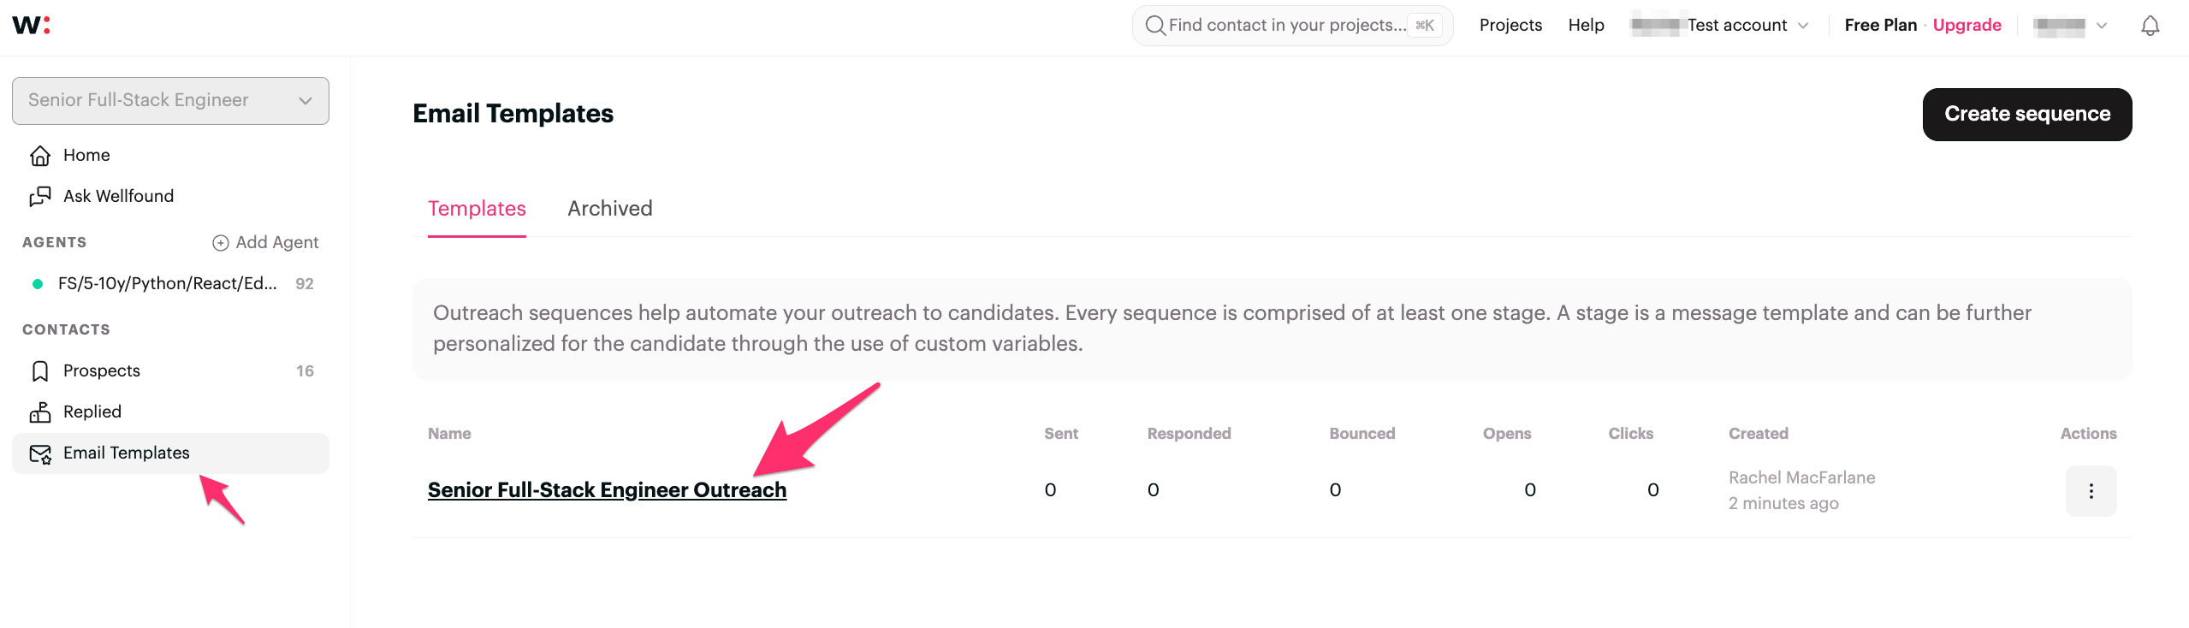This screenshot has width=2189, height=628.
Task: Click the Home house icon
Action: (x=40, y=156)
